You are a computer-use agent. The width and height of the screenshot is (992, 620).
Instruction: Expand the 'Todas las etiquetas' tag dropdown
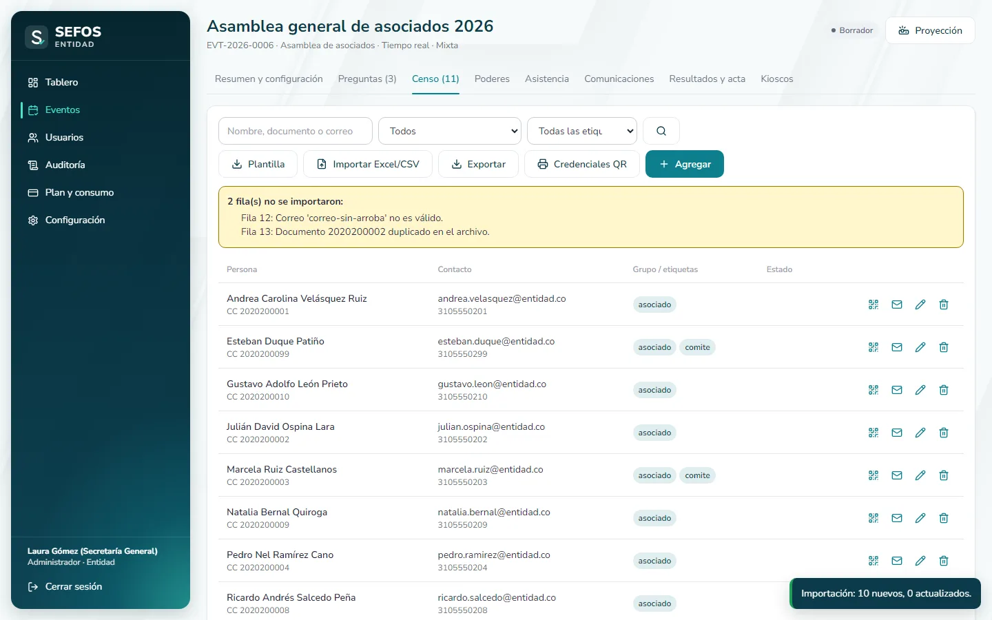[x=582, y=131]
